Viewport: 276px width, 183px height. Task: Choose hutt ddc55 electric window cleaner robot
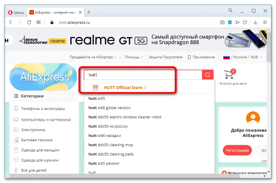point(125,117)
